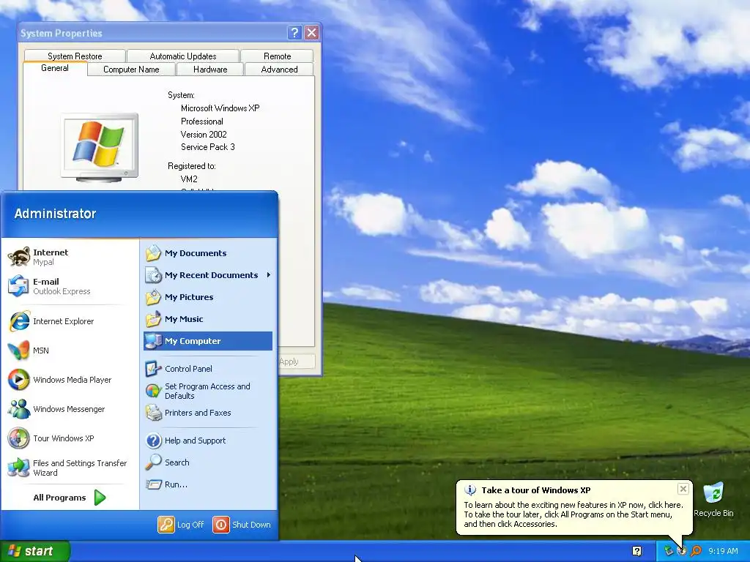Image resolution: width=750 pixels, height=562 pixels.
Task: Launch MSN butterfly icon
Action: tap(18, 351)
